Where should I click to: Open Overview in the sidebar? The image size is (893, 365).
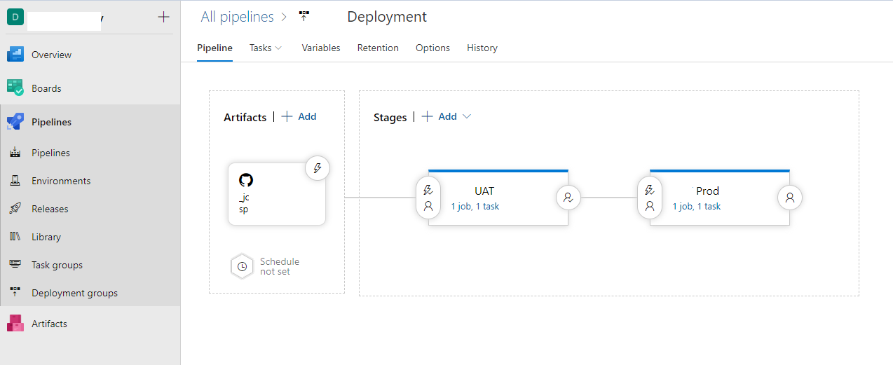point(51,55)
